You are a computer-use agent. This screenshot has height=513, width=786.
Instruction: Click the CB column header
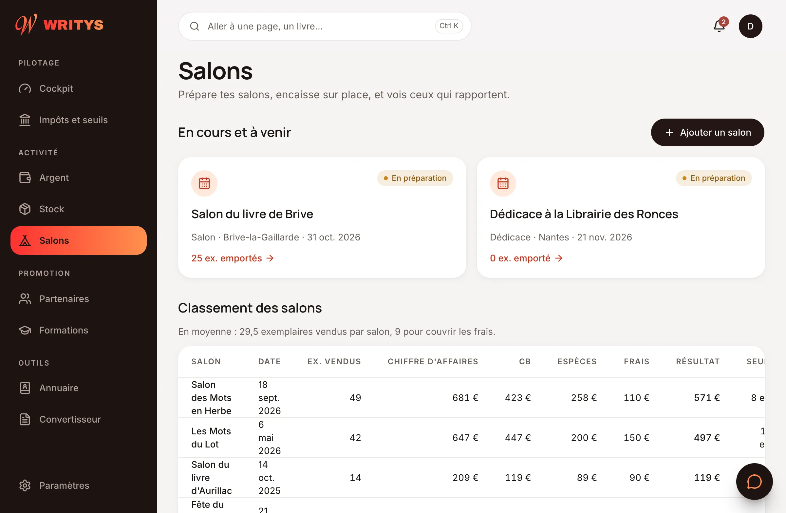525,362
